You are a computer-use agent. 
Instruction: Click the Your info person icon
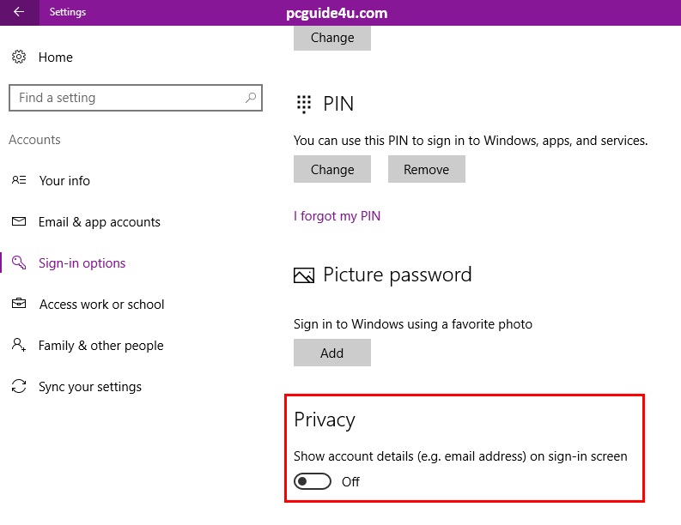(x=19, y=181)
